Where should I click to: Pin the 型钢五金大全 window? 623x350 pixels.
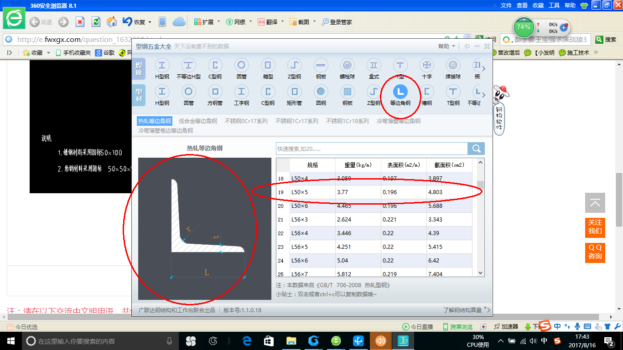point(467,46)
